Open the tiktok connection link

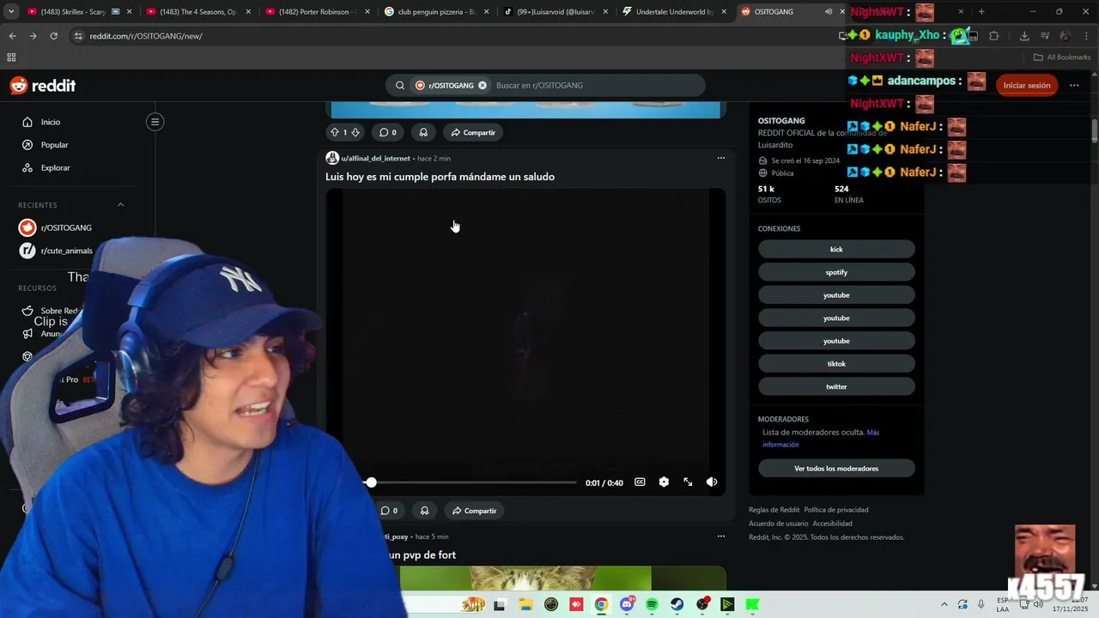[836, 364]
